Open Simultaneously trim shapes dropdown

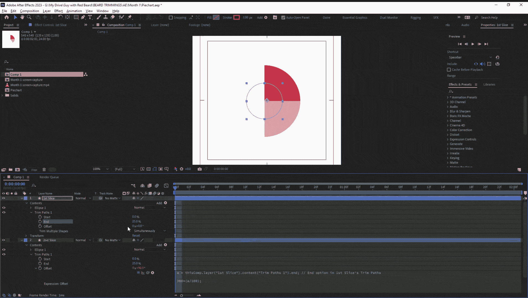(150, 231)
